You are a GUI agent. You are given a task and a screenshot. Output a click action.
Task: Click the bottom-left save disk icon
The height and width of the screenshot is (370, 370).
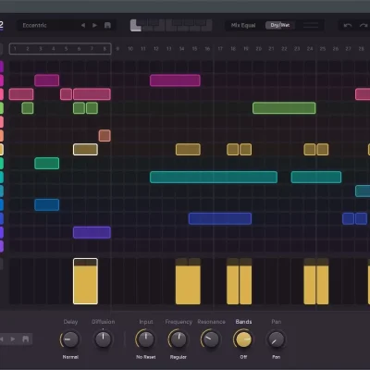coord(26,339)
